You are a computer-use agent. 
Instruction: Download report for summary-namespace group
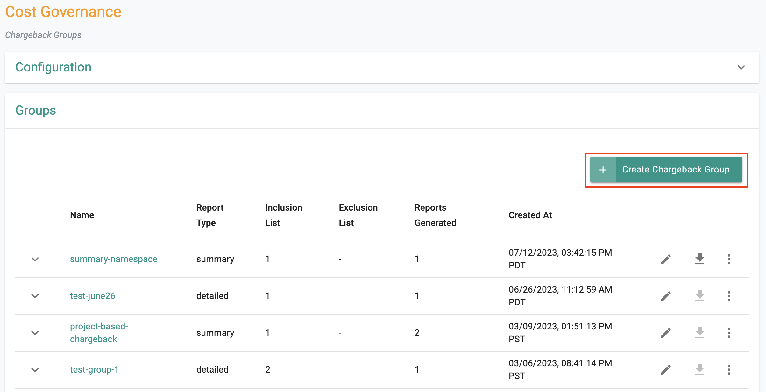click(699, 259)
